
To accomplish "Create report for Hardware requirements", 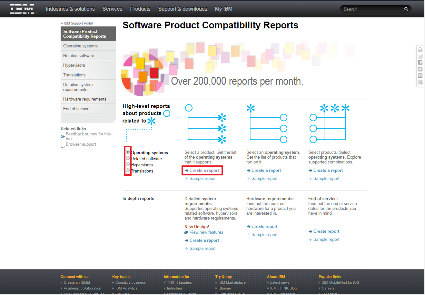I will [x=264, y=227].
